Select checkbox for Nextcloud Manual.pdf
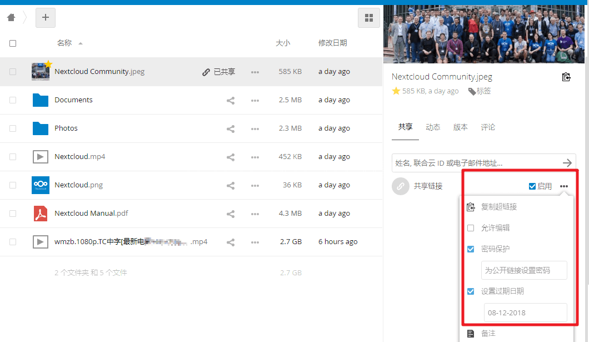 click(13, 214)
